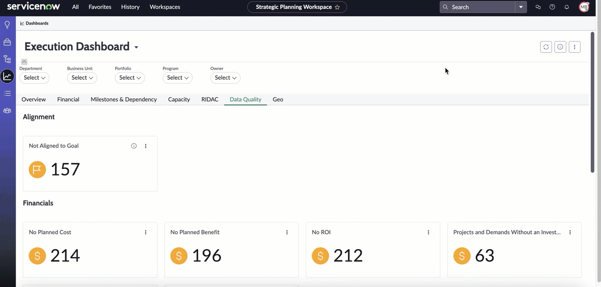This screenshot has width=601, height=287.
Task: Click the 214 No Planned Cost value
Action: point(65,256)
